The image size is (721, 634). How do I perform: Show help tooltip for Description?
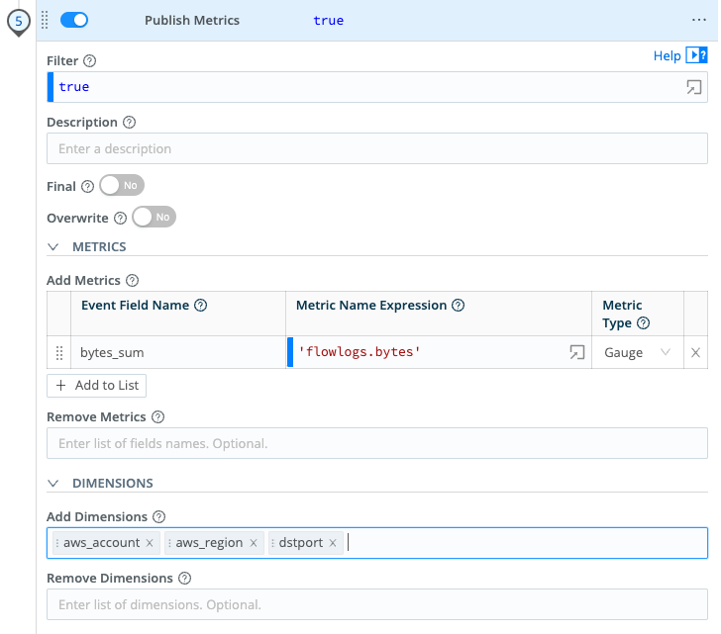129,122
